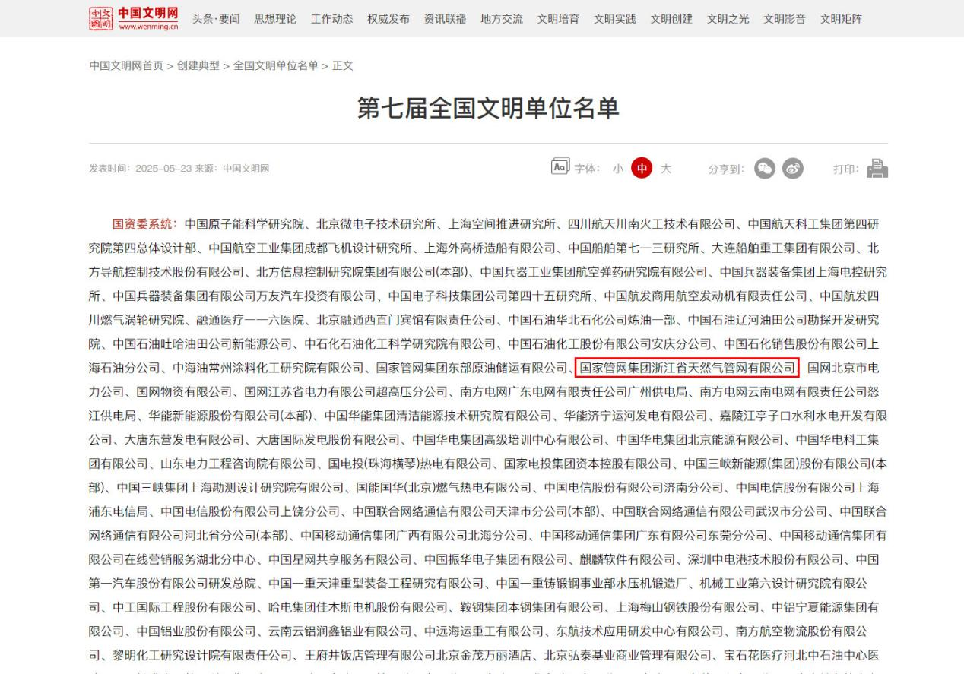Click the text 国电投(珠海横琴)热电有限公司
The width and height of the screenshot is (964, 674).
[x=411, y=464]
